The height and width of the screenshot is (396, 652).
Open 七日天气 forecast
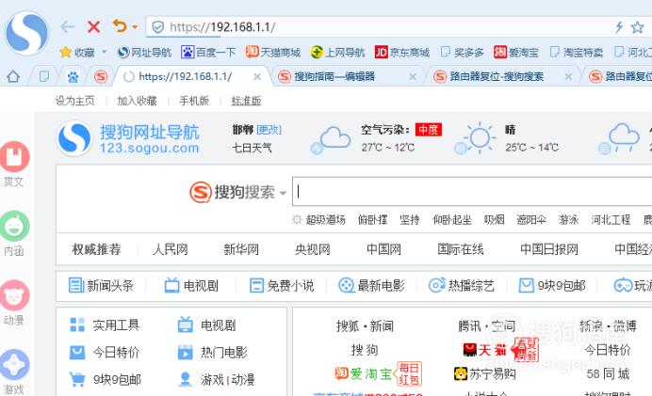(252, 148)
